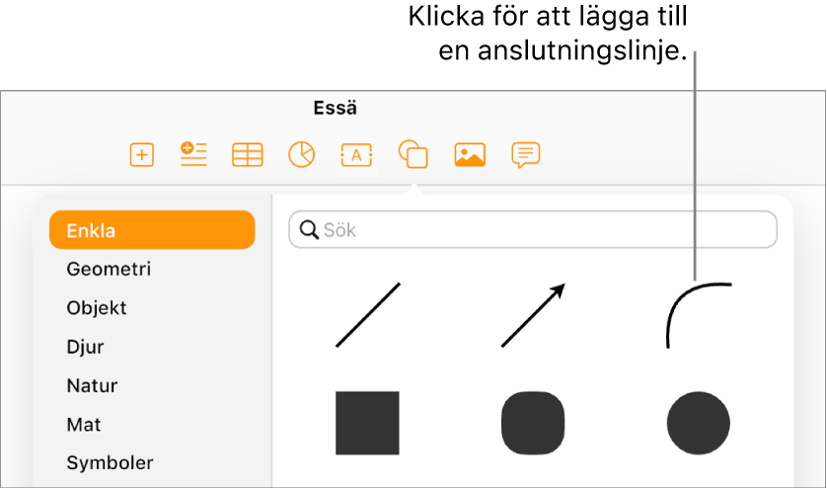This screenshot has width=827, height=488.
Task: Click the Add Page plus icon
Action: 142,155
